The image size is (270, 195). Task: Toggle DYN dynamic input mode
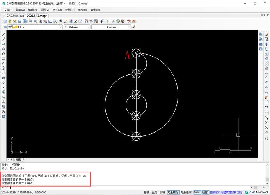197,192
